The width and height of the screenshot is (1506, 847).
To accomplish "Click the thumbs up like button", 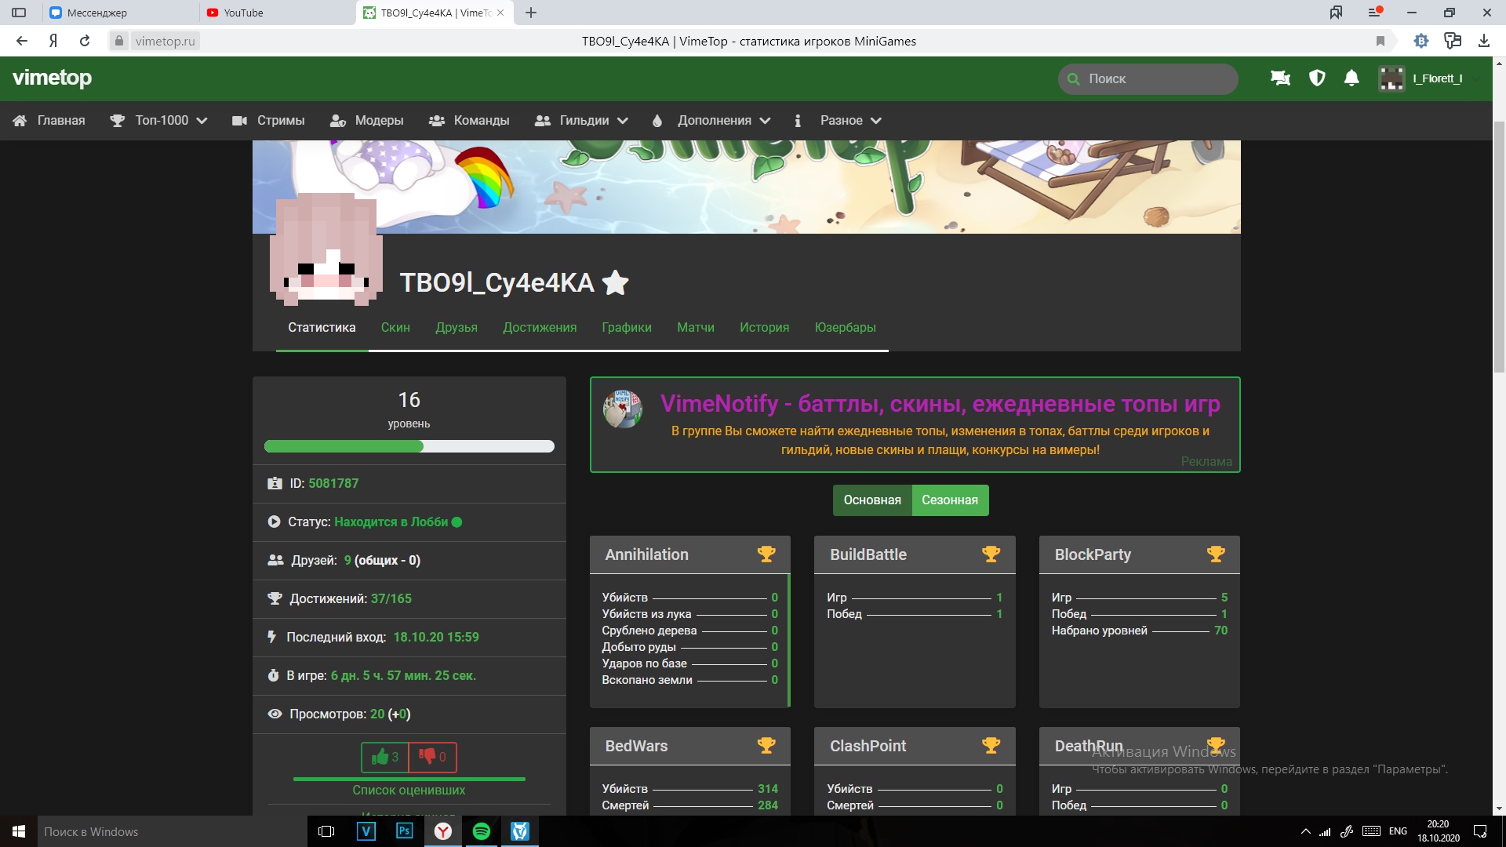I will (x=385, y=757).
